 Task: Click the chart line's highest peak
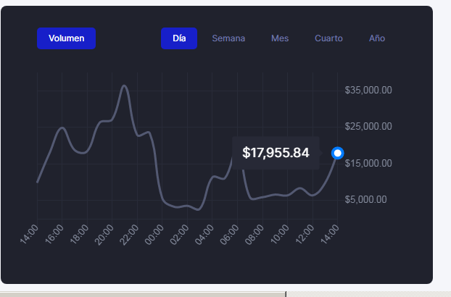[124, 85]
